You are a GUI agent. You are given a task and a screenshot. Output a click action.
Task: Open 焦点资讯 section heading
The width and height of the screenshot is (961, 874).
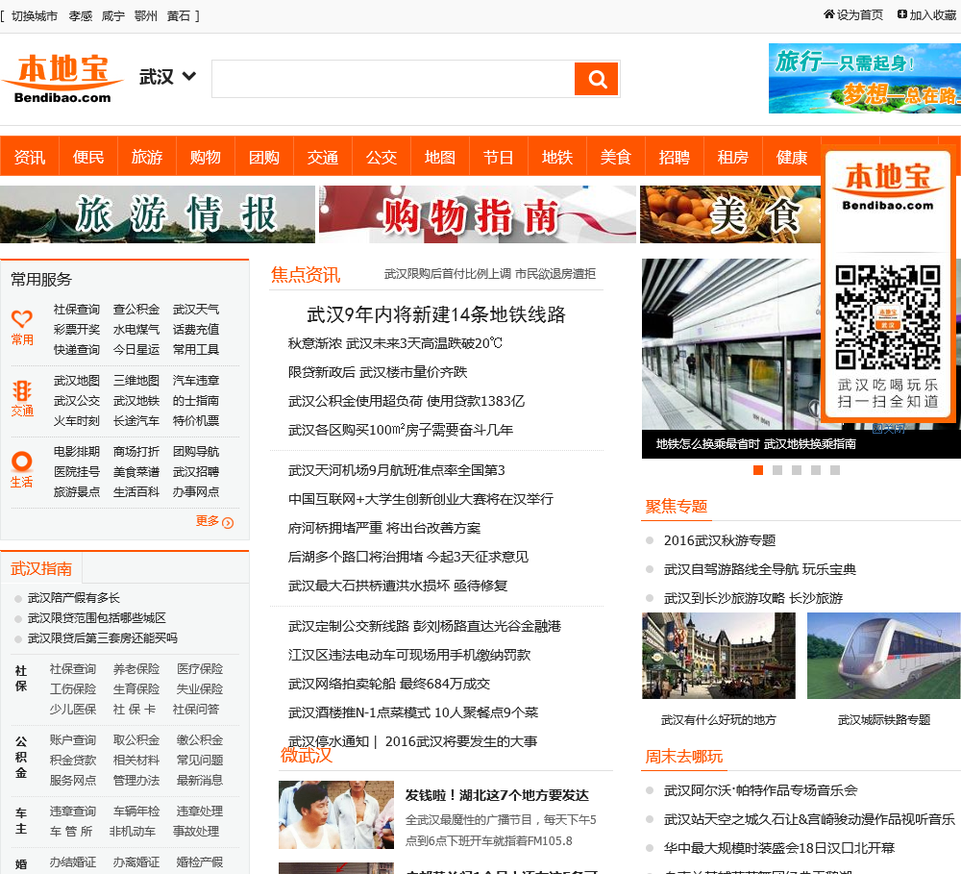point(306,275)
